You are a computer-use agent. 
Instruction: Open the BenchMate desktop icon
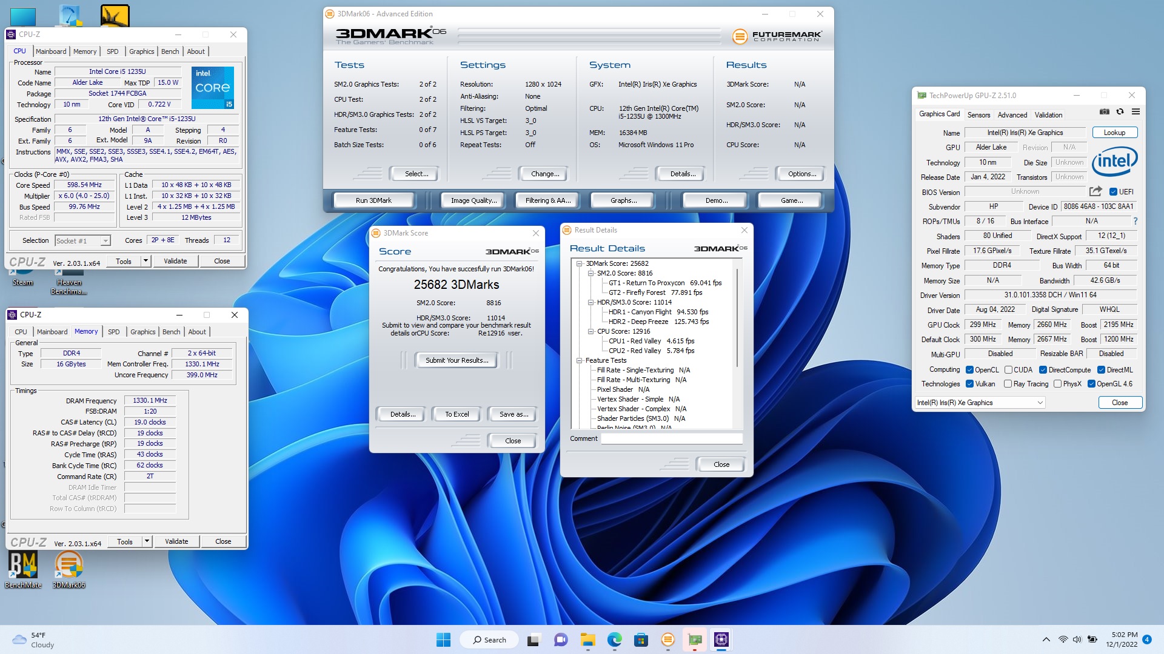click(x=23, y=570)
